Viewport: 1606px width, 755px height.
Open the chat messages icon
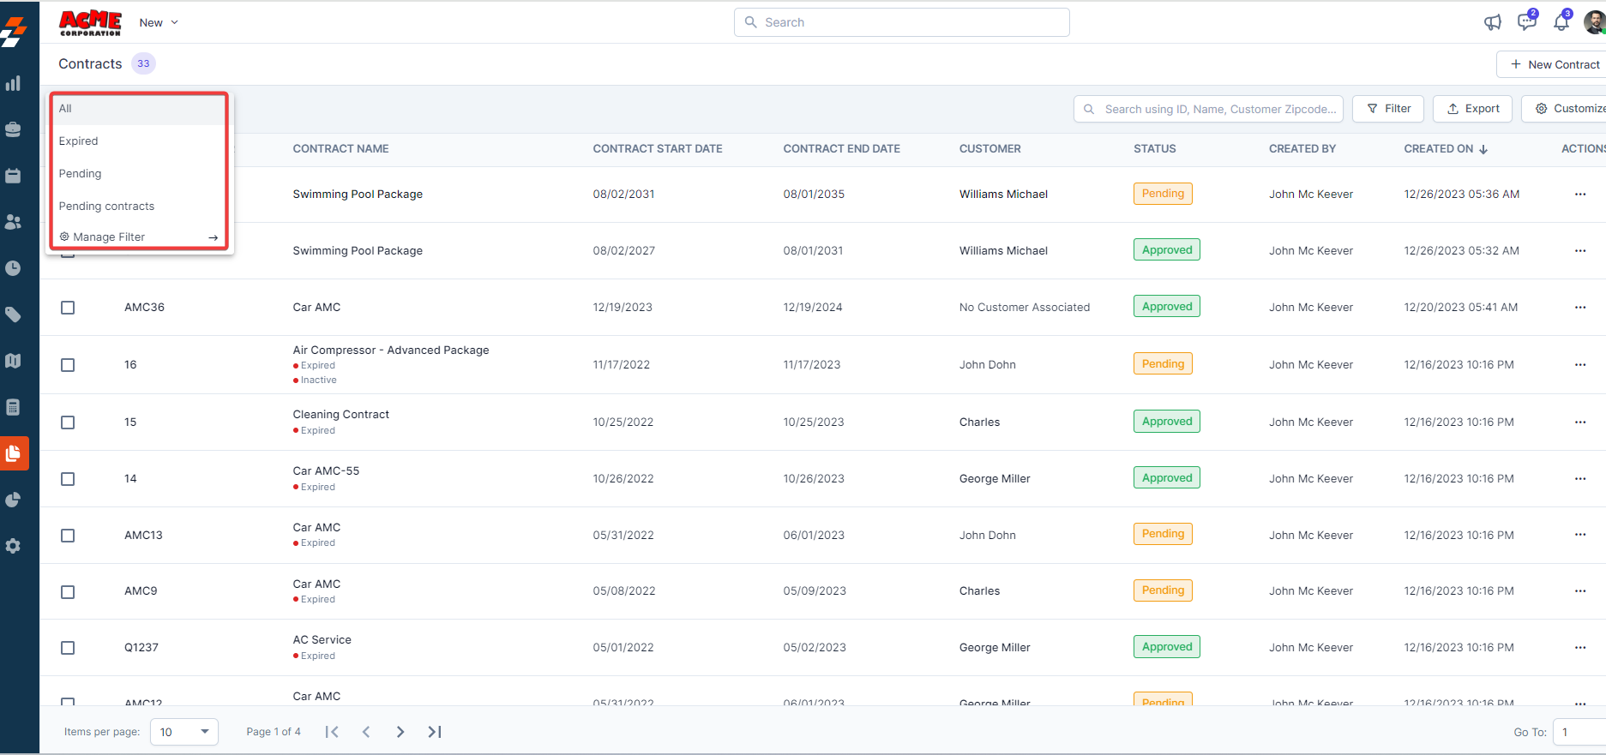[x=1526, y=22]
